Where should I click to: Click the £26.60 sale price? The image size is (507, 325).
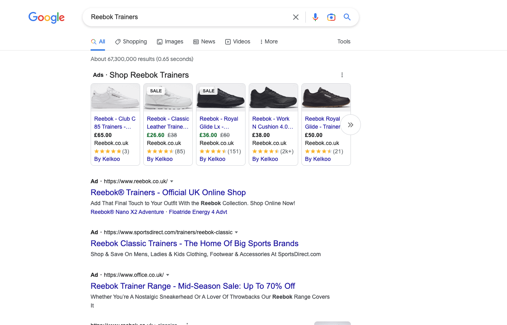click(156, 135)
